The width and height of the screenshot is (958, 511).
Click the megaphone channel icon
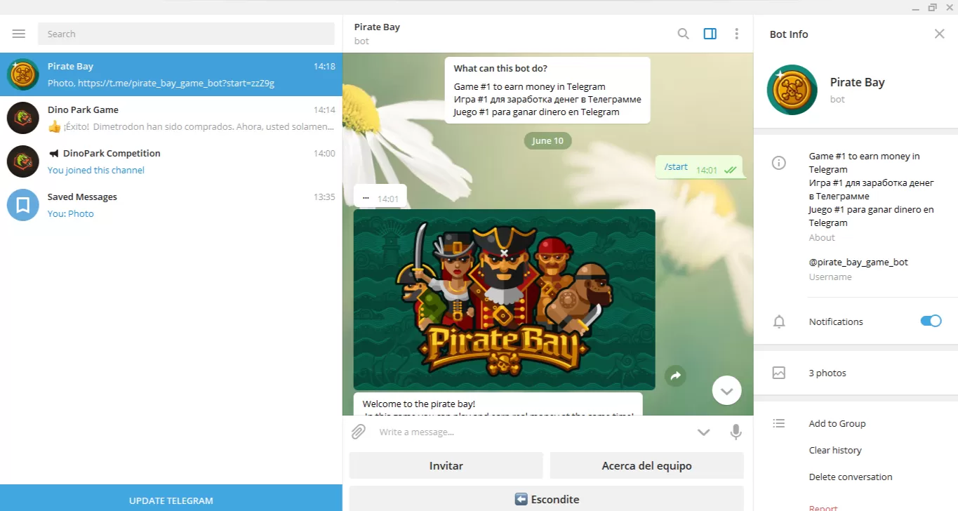[53, 153]
